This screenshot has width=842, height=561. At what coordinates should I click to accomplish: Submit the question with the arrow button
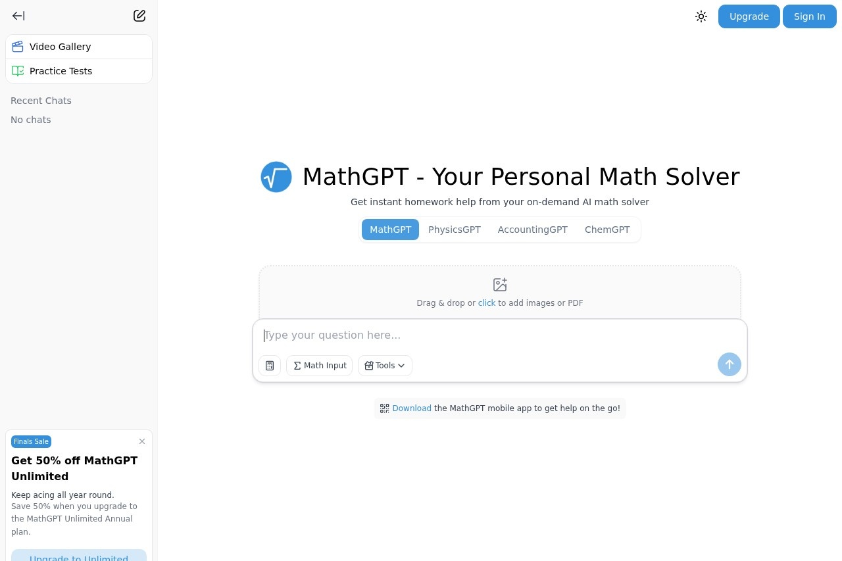click(x=729, y=364)
